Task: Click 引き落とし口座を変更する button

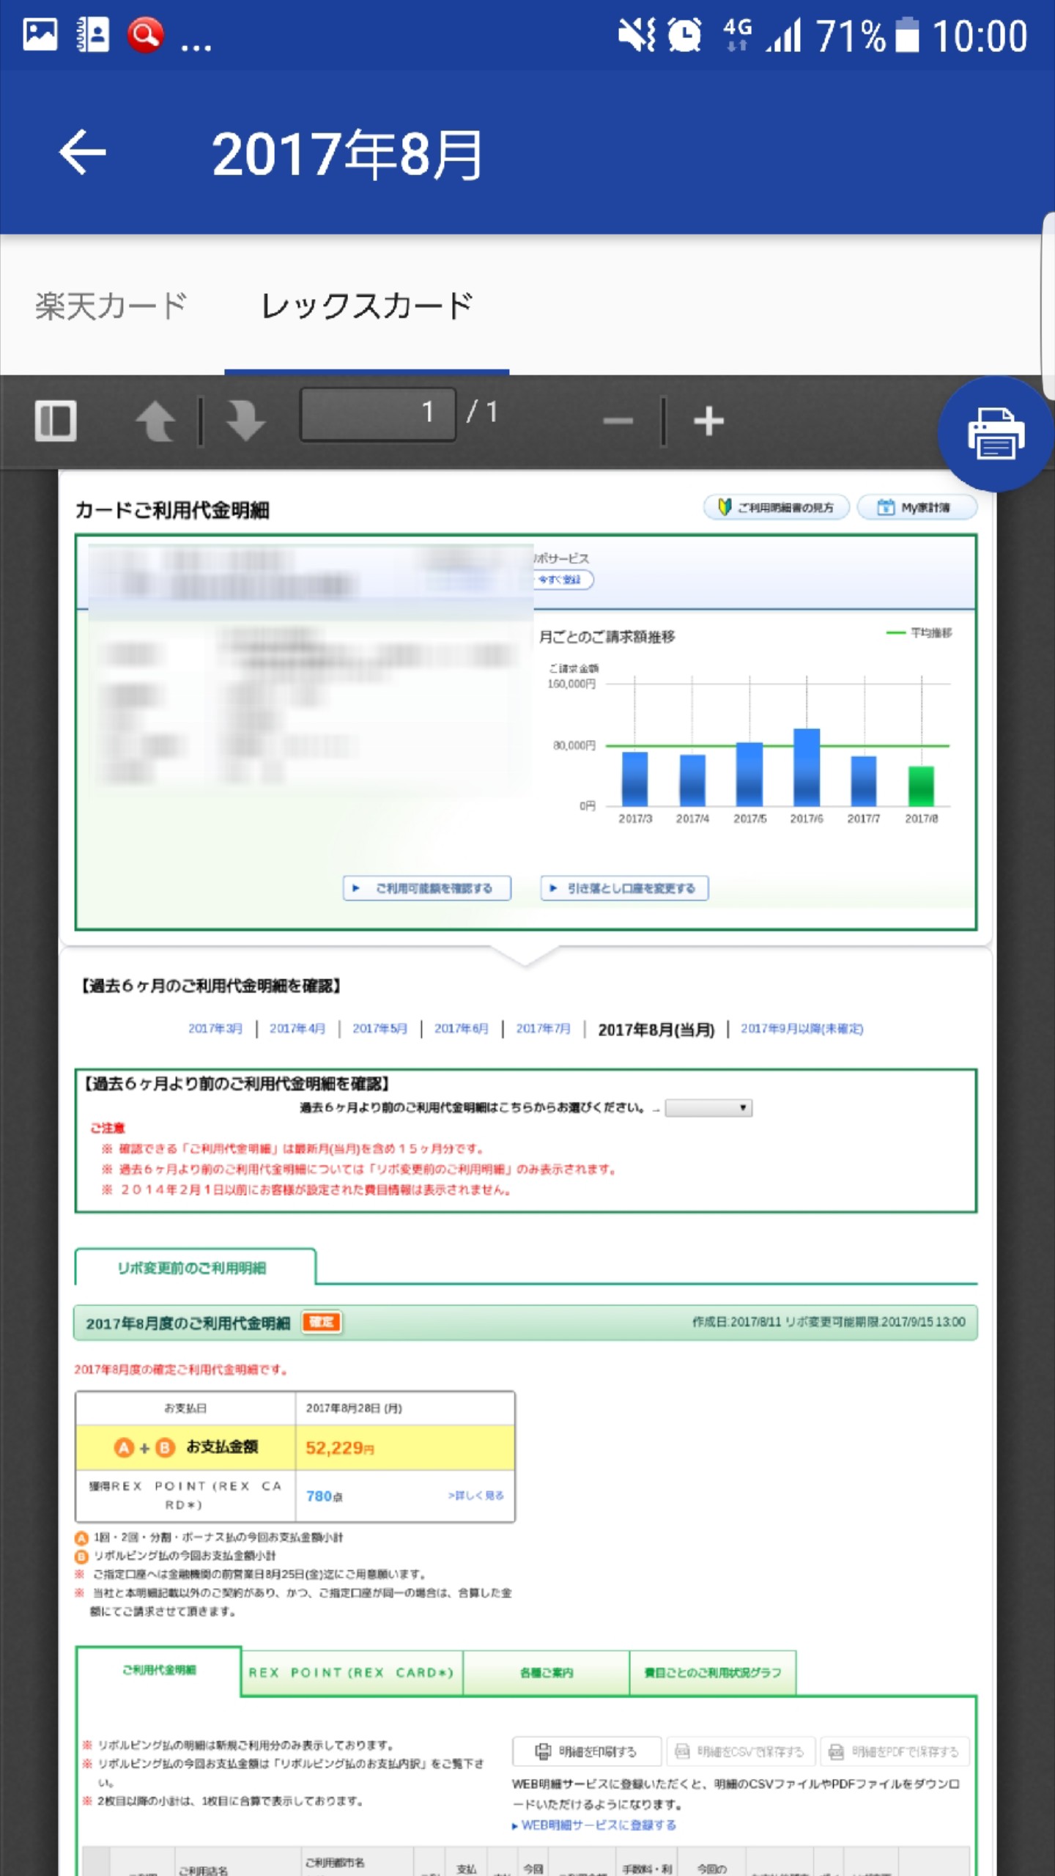Action: [624, 888]
